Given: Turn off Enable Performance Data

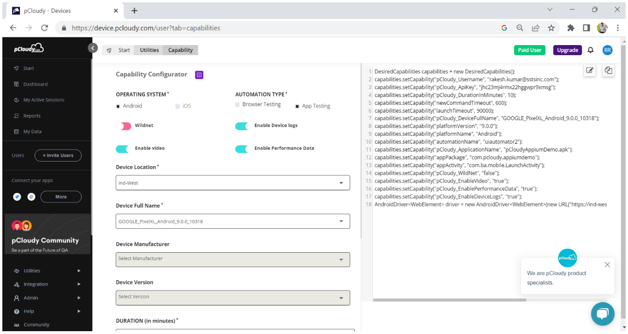Looking at the screenshot, I should tap(242, 148).
